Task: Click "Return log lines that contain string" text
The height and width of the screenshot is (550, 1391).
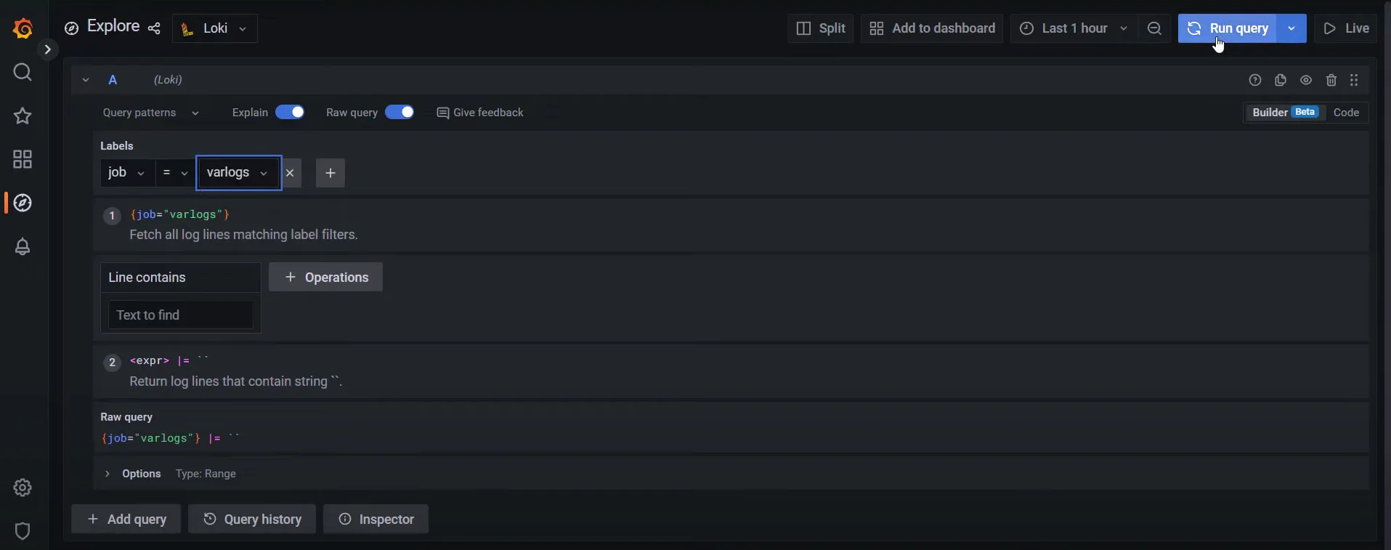Action: 236,381
